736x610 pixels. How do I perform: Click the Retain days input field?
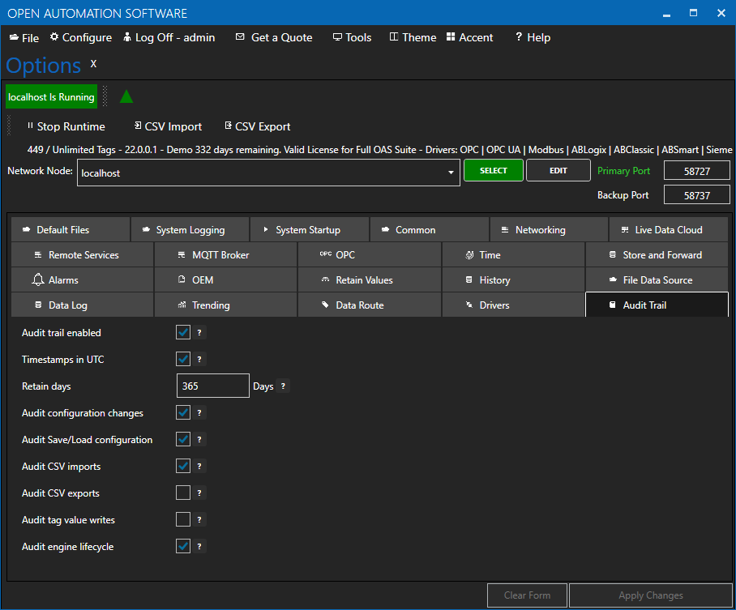coord(212,386)
